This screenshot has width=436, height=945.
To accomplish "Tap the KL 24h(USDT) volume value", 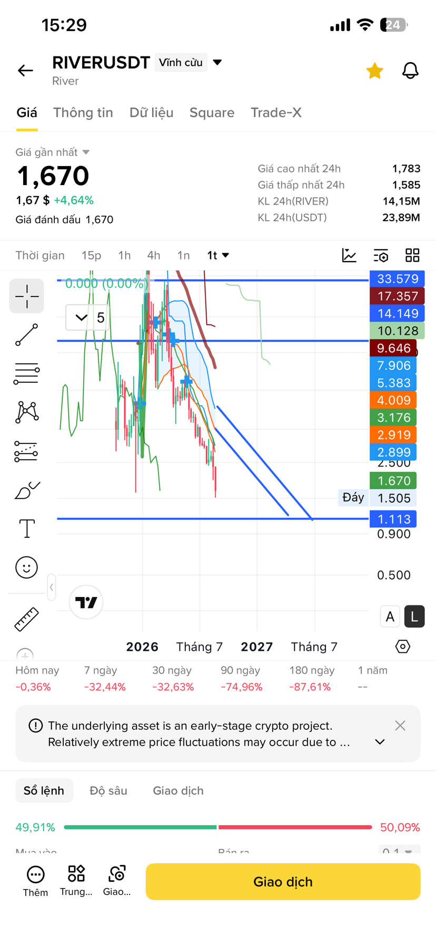I will coord(401,217).
